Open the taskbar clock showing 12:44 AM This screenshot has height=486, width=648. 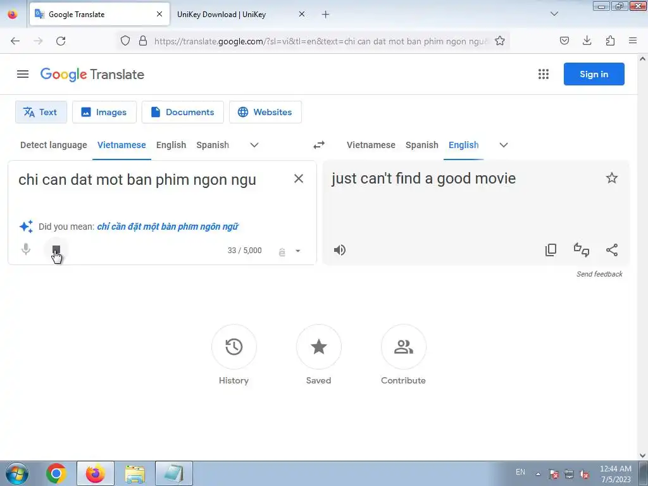tap(615, 474)
